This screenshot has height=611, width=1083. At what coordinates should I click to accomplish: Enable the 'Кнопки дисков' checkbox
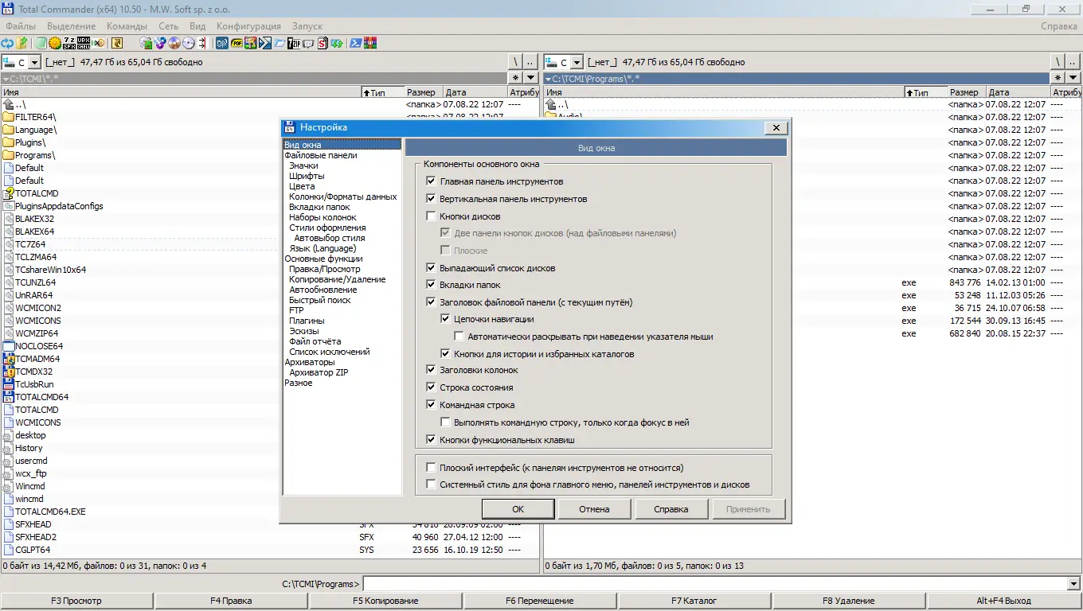click(432, 216)
